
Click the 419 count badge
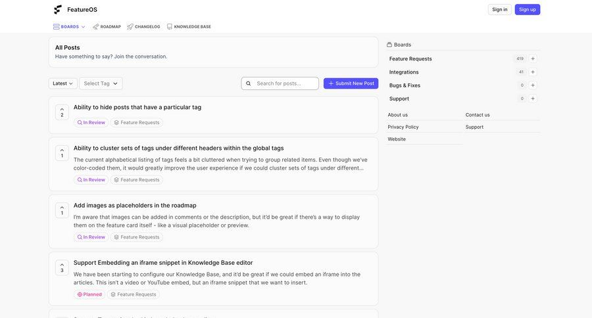(520, 59)
